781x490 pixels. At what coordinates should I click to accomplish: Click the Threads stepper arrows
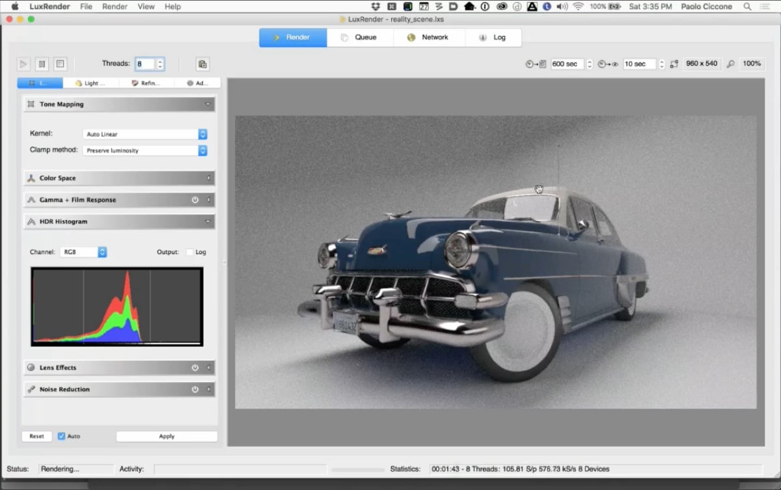(x=160, y=64)
